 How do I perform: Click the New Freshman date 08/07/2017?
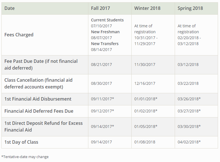coord(101,38)
